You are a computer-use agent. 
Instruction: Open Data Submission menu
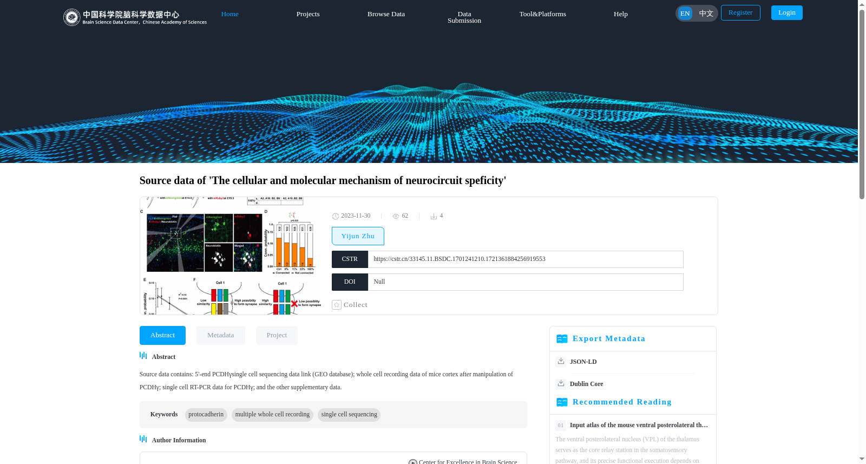(x=464, y=17)
